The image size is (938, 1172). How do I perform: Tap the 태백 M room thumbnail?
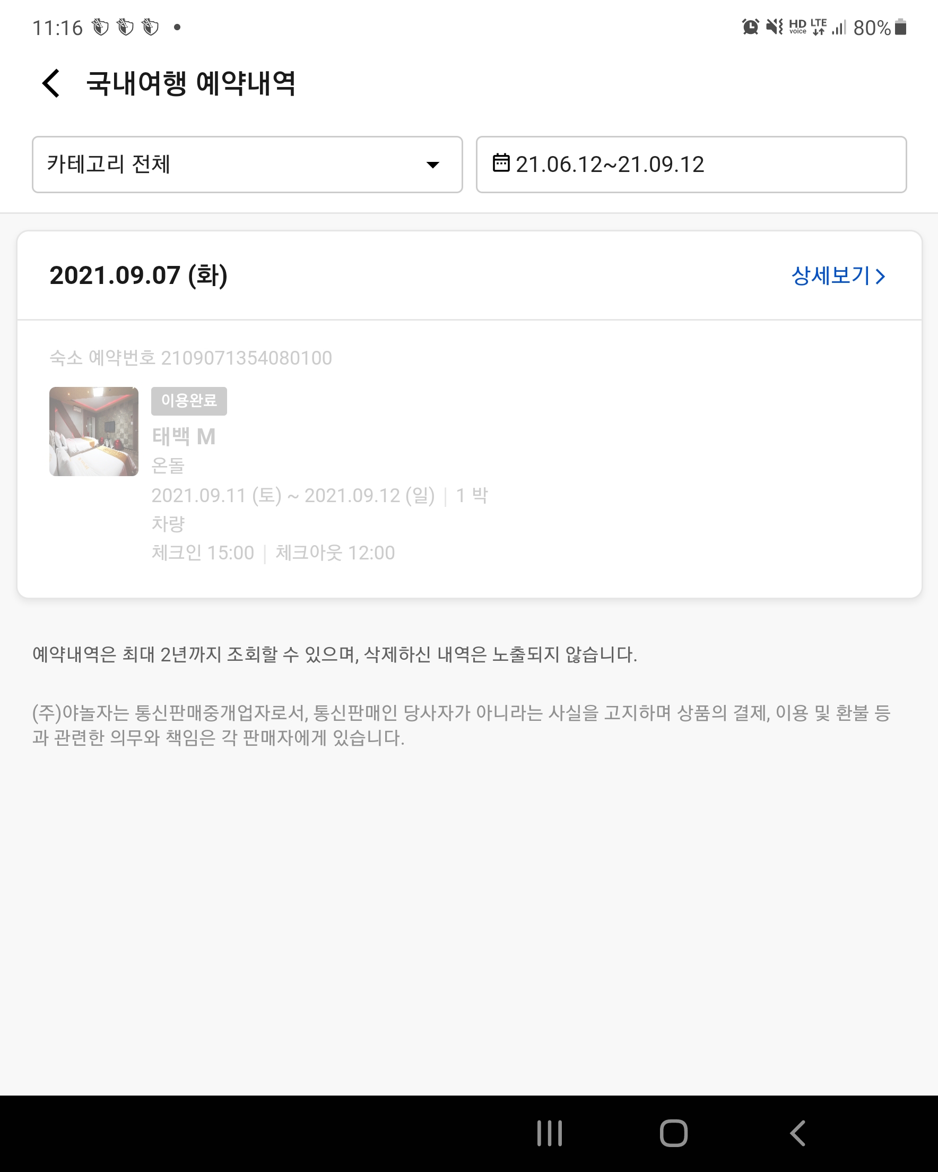93,432
